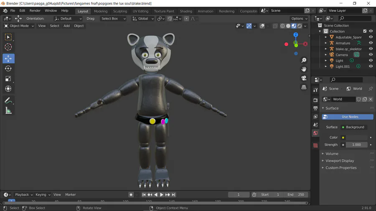The image size is (376, 211).
Task: Select wireframe viewport shading
Action: tap(282, 26)
